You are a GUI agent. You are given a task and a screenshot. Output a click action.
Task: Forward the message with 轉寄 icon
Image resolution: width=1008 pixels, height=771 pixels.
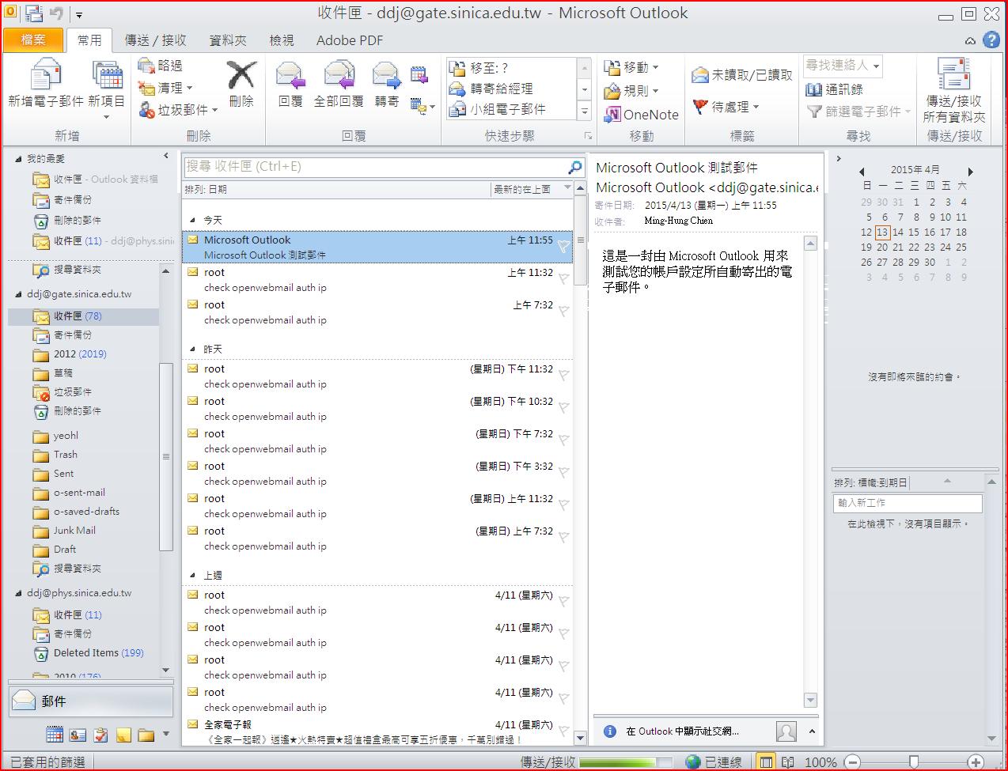coord(387,75)
